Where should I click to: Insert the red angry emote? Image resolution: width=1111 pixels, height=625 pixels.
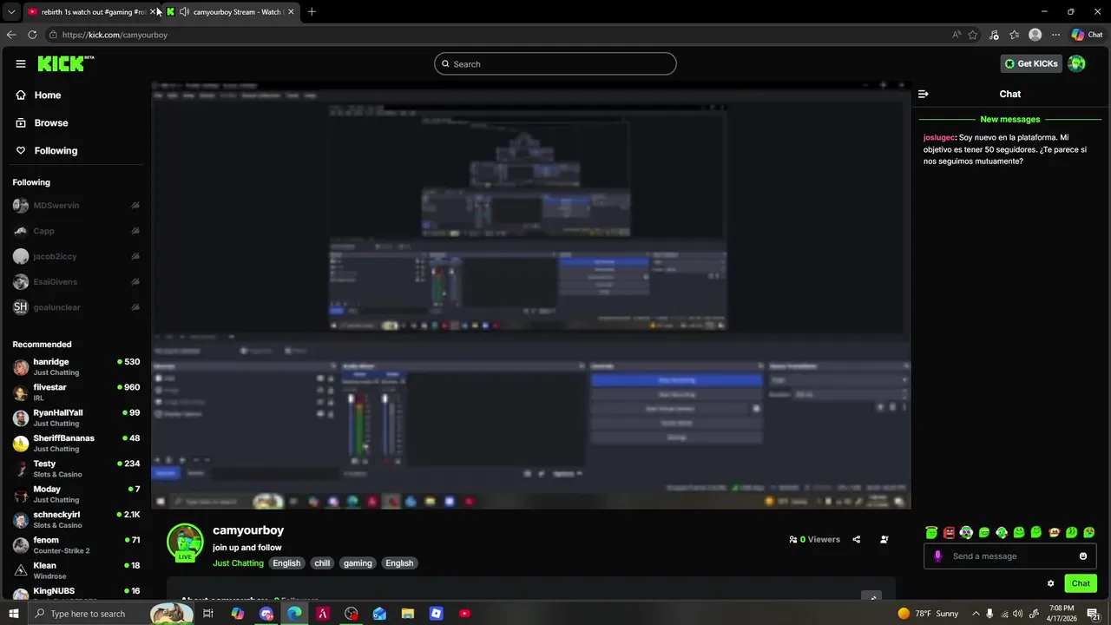[949, 532]
